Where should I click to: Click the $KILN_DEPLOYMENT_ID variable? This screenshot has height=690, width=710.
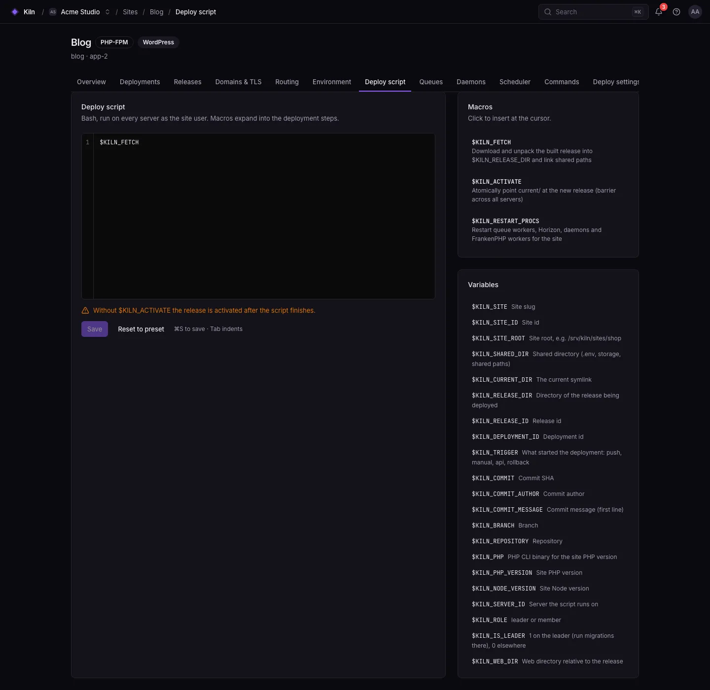point(548,437)
